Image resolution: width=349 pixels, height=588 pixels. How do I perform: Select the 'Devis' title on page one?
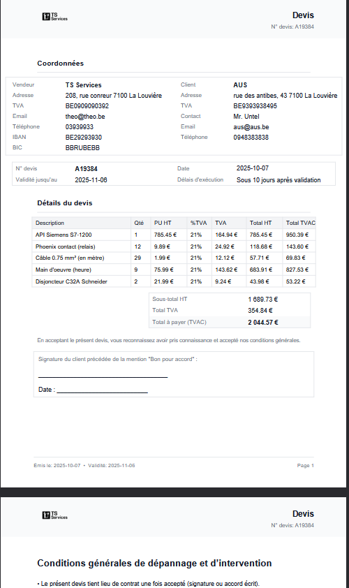(303, 15)
